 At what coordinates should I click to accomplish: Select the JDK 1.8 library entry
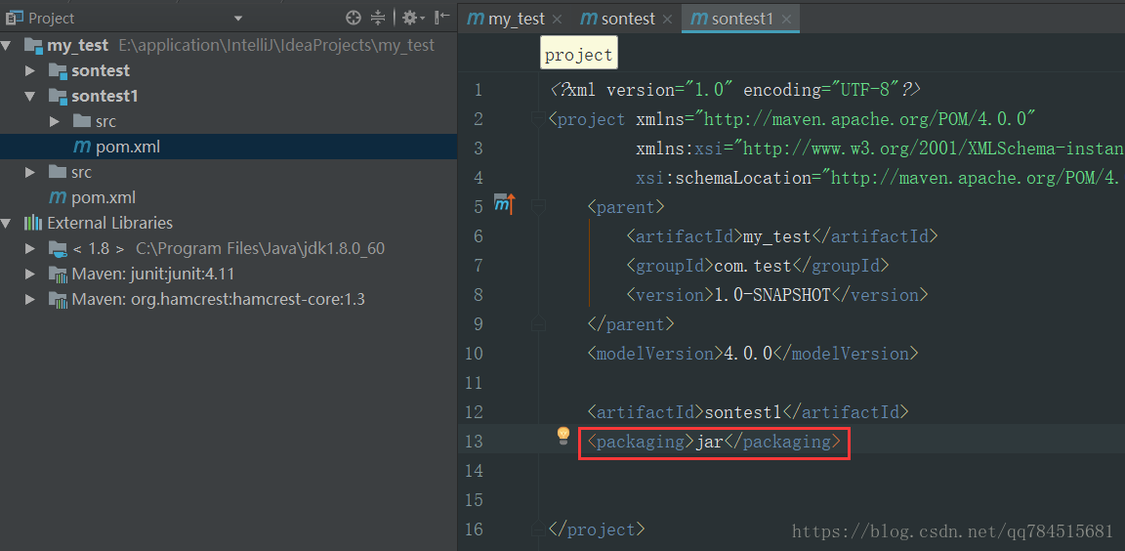229,249
